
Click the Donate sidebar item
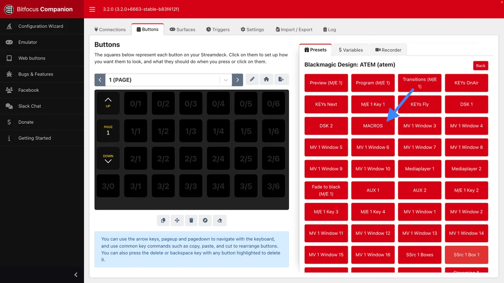coord(42,122)
